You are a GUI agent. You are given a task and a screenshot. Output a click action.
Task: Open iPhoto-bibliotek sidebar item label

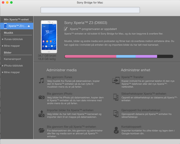[13, 66]
